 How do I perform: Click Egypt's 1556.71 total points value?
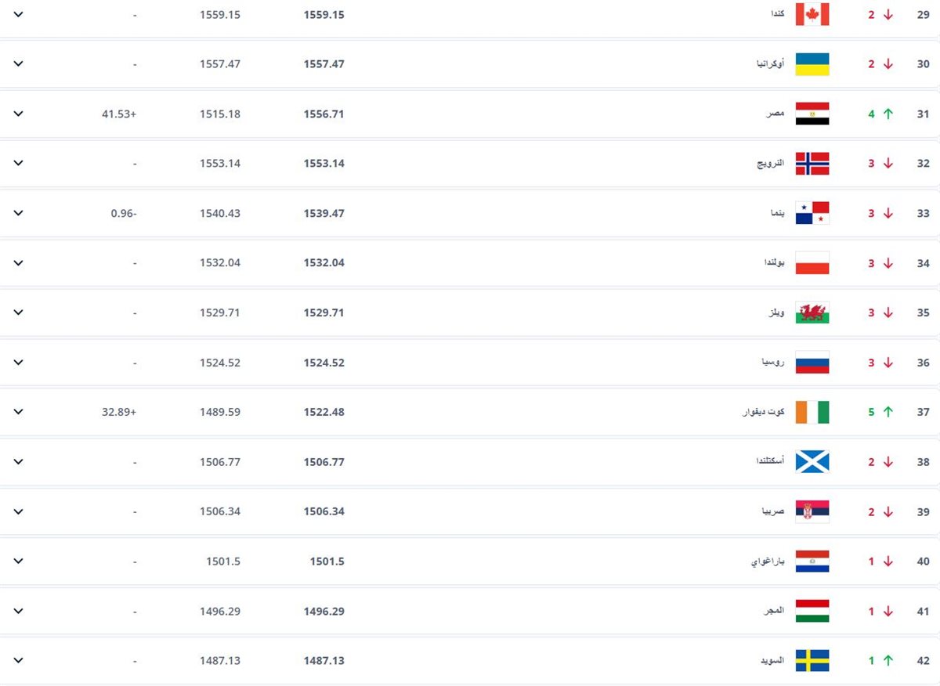pos(324,114)
